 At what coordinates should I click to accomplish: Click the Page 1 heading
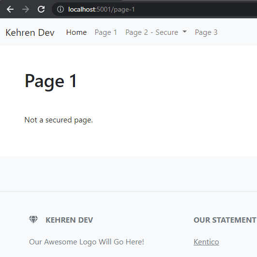pyautogui.click(x=51, y=81)
